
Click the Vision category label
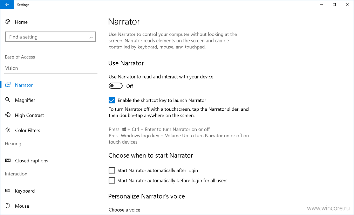[12, 68]
